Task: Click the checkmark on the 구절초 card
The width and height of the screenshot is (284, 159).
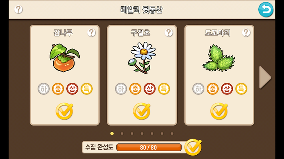Action: (142, 111)
